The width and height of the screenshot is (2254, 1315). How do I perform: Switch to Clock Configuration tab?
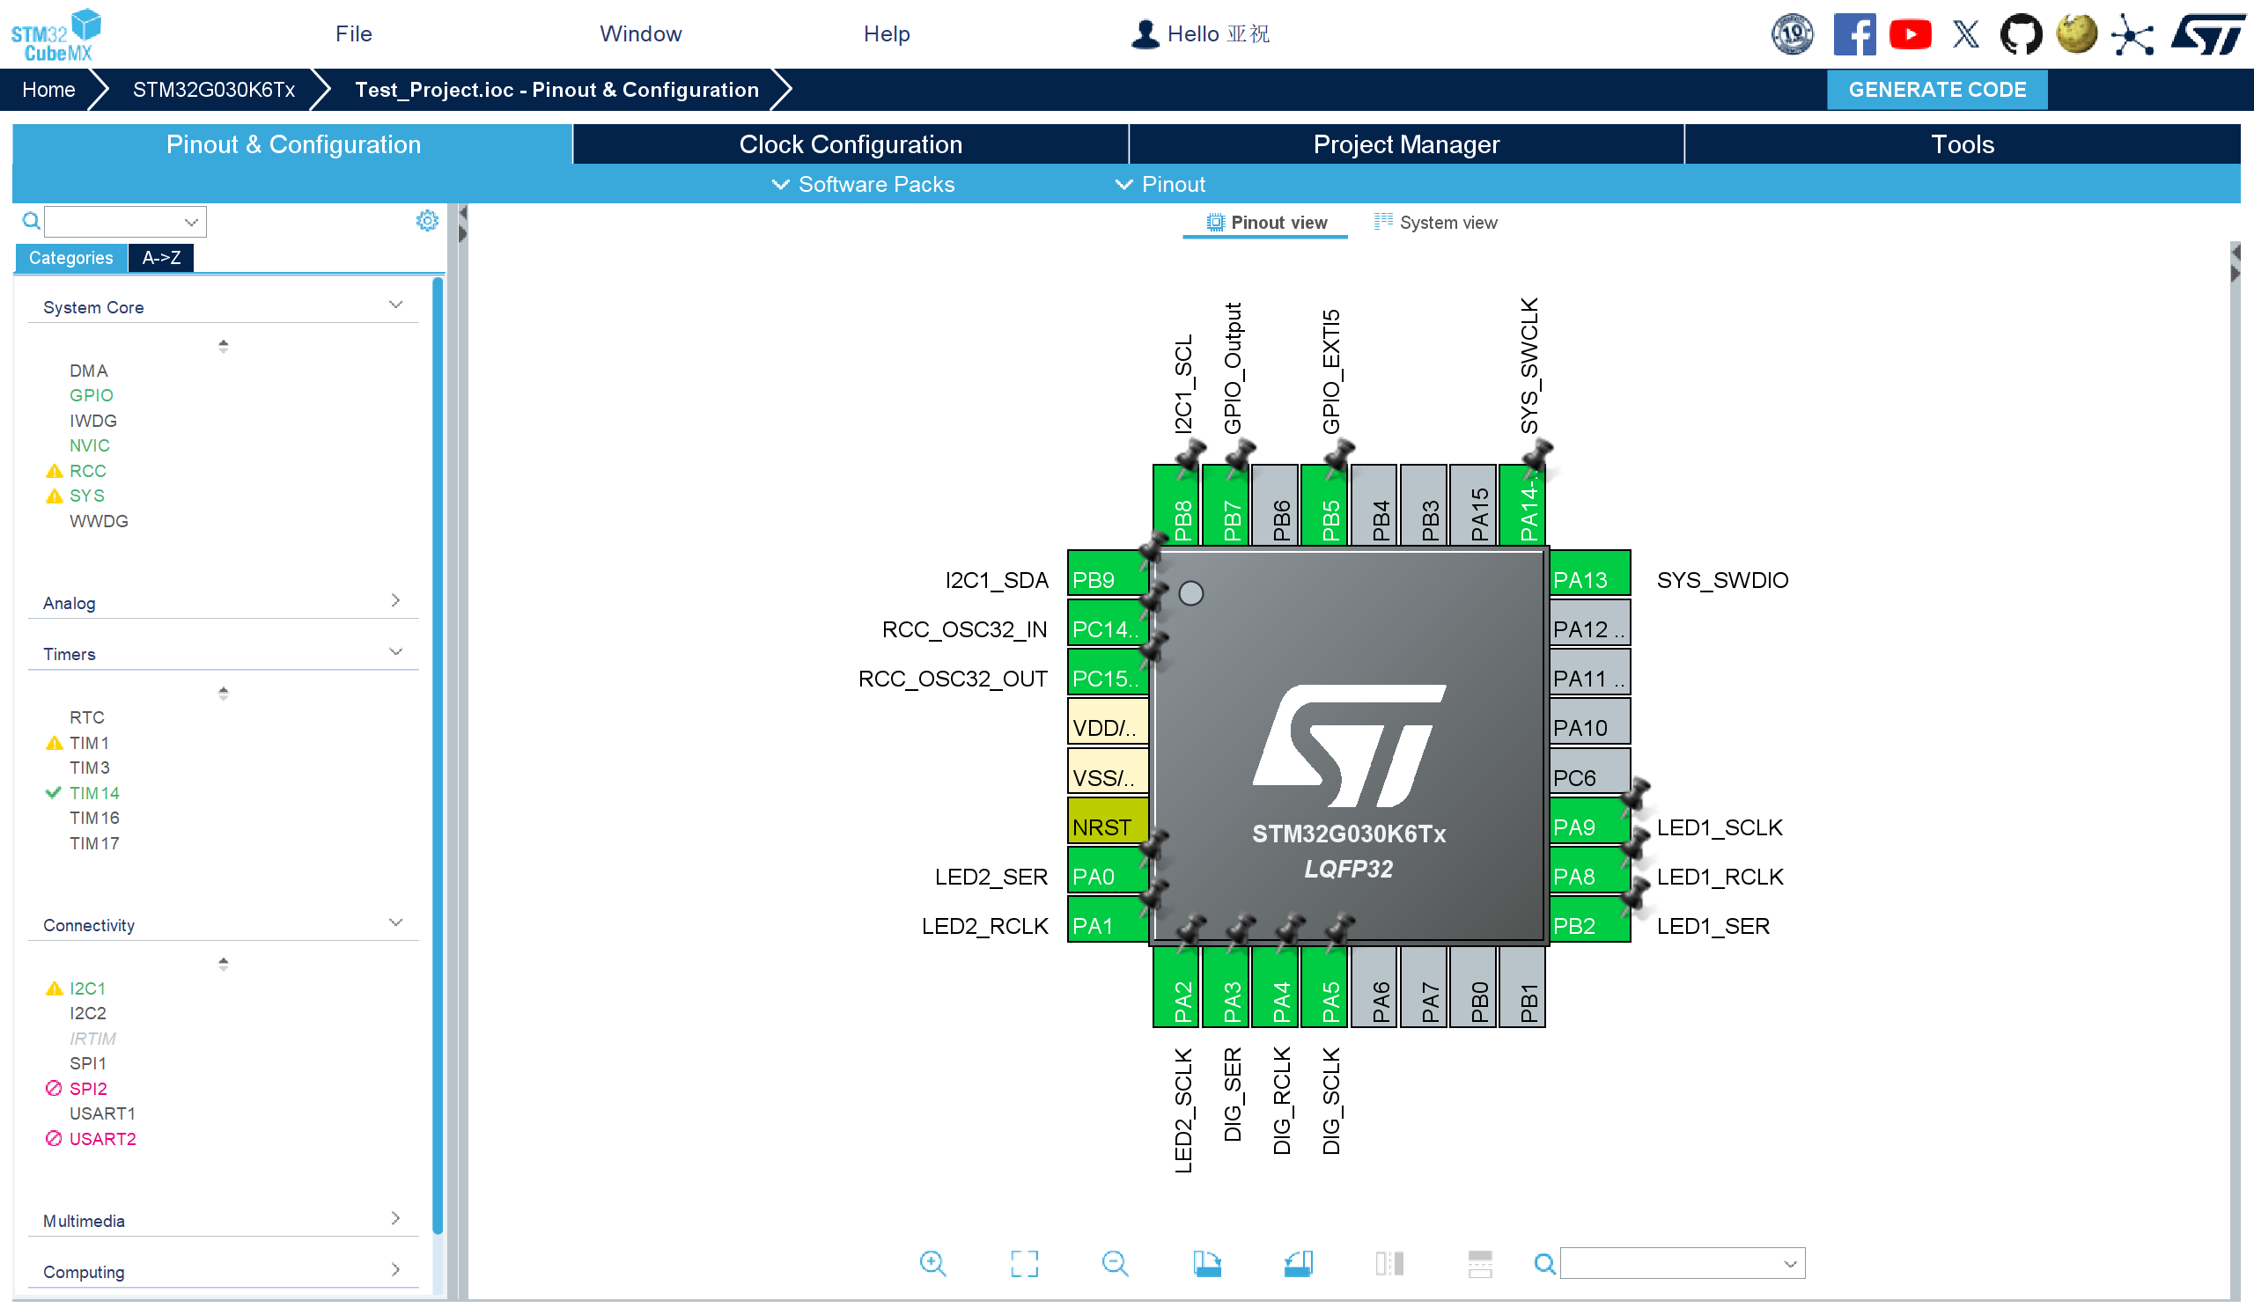pos(851,144)
